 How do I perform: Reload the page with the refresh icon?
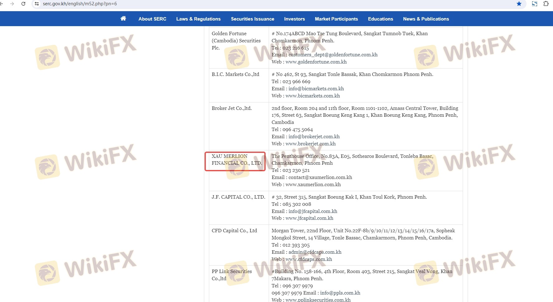(x=23, y=4)
